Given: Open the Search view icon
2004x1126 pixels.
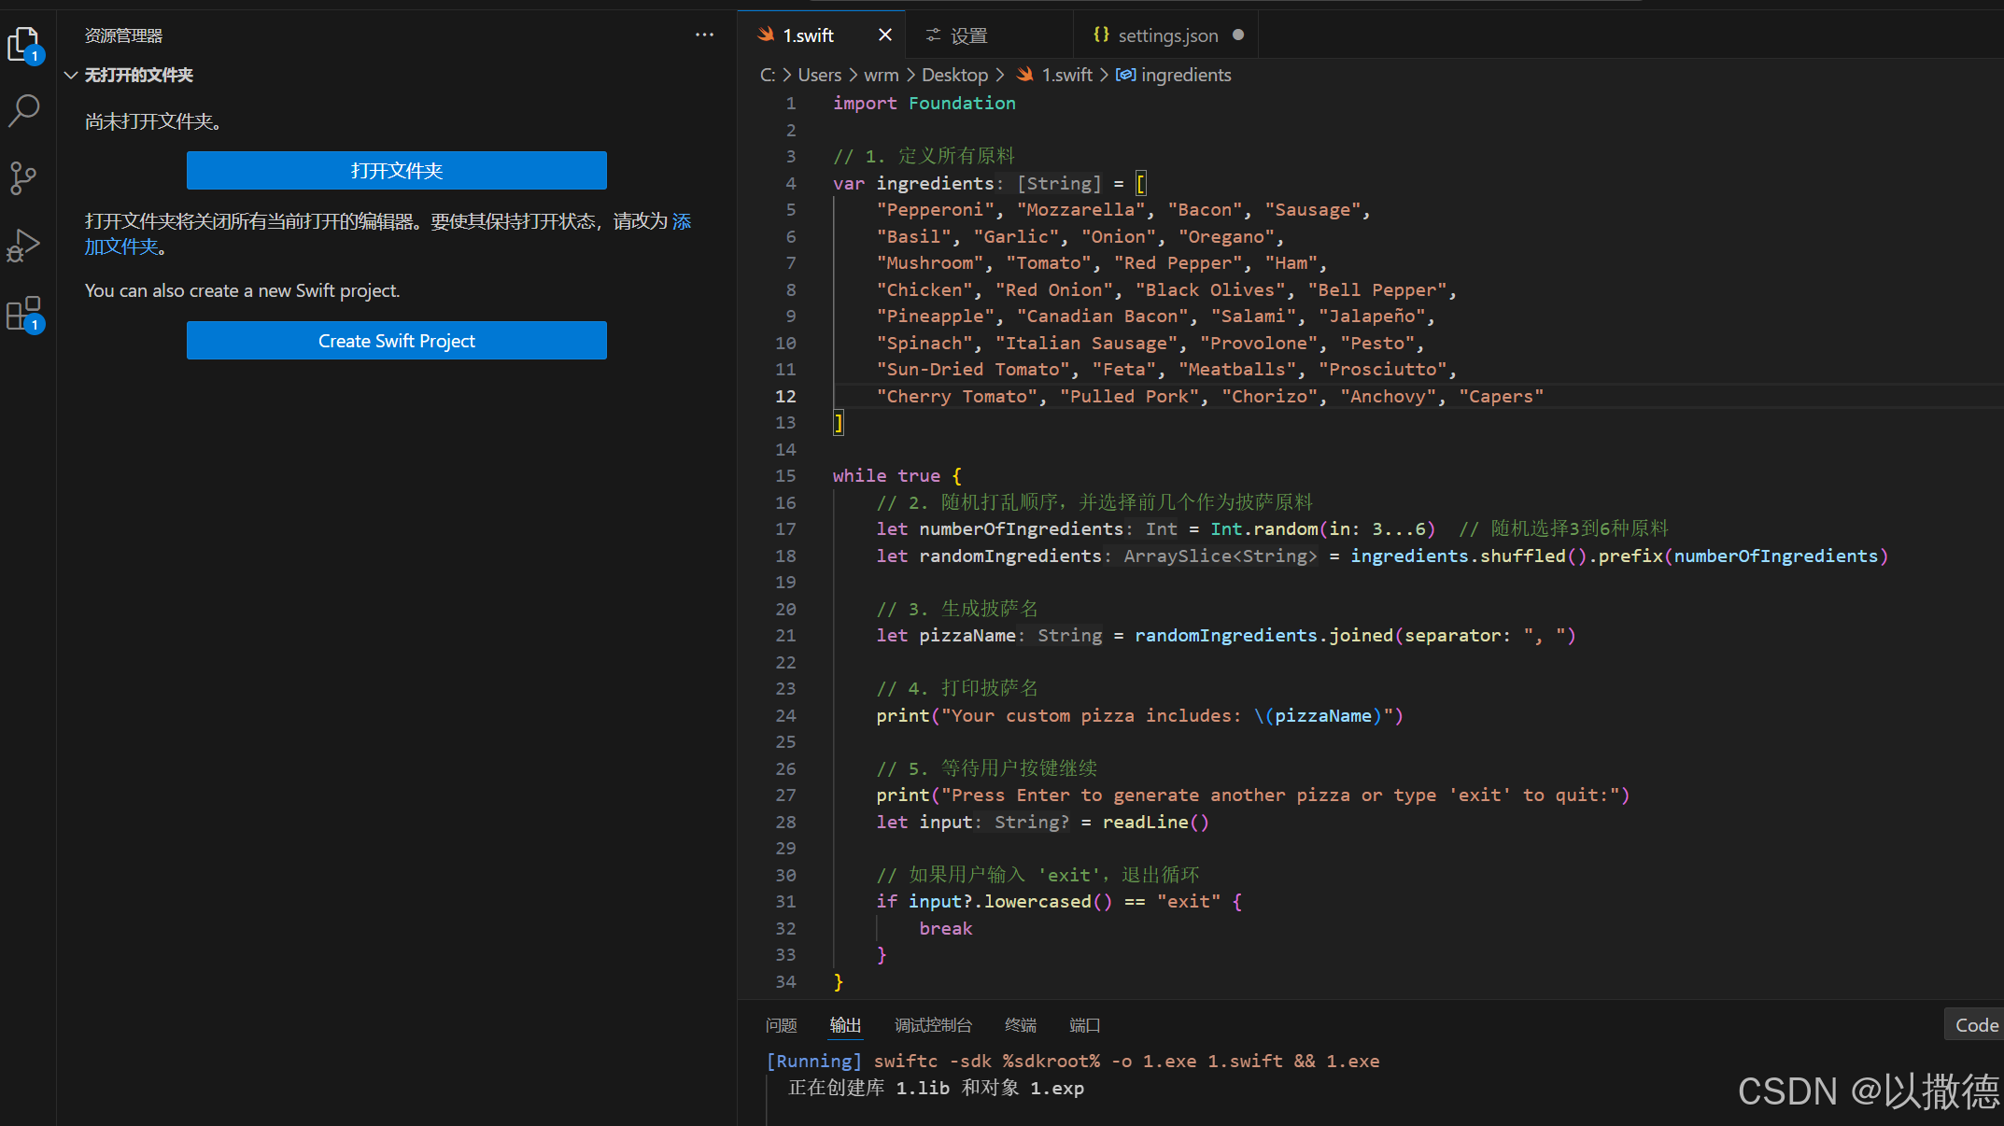Looking at the screenshot, I should 23,110.
